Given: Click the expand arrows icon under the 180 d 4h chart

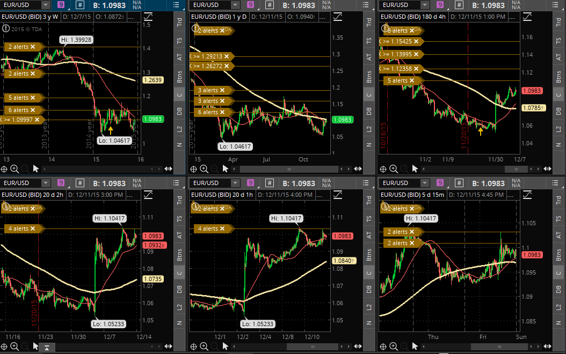Looking at the screenshot, I should (x=547, y=169).
